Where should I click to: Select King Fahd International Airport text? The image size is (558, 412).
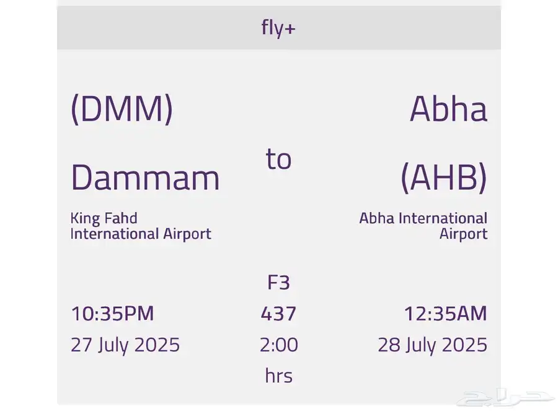point(141,226)
